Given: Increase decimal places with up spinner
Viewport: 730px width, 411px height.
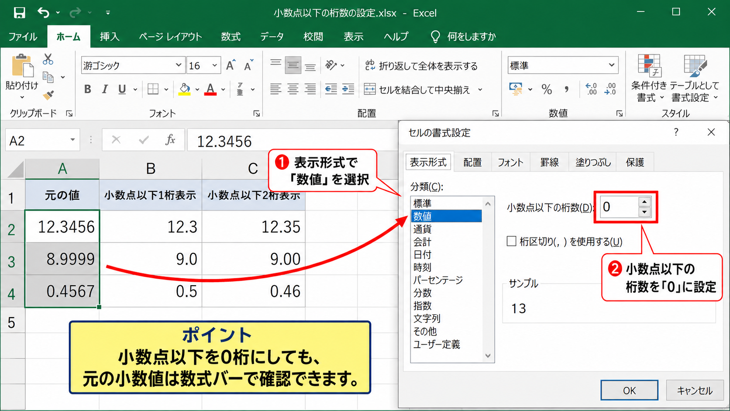Looking at the screenshot, I should pyautogui.click(x=644, y=202).
